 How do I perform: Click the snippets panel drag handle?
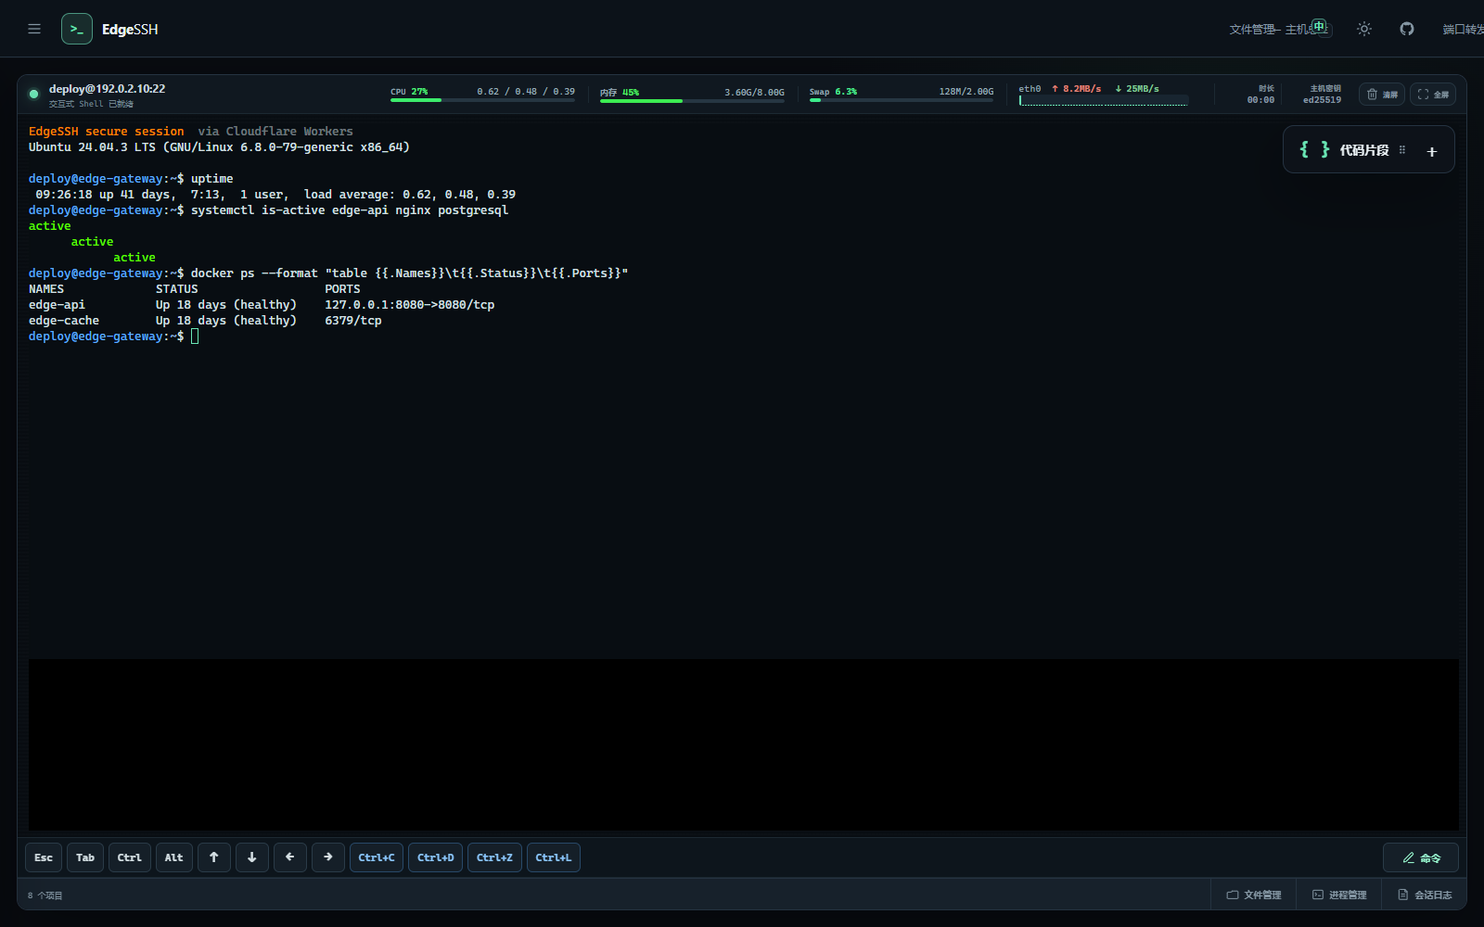pos(1402,150)
